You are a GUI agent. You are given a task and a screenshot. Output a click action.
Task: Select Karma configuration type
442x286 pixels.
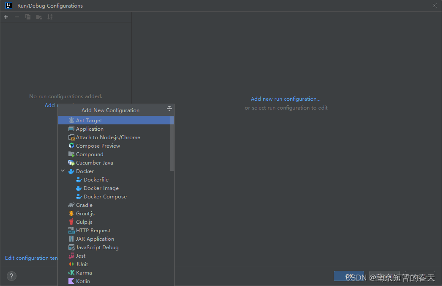coord(116,273)
